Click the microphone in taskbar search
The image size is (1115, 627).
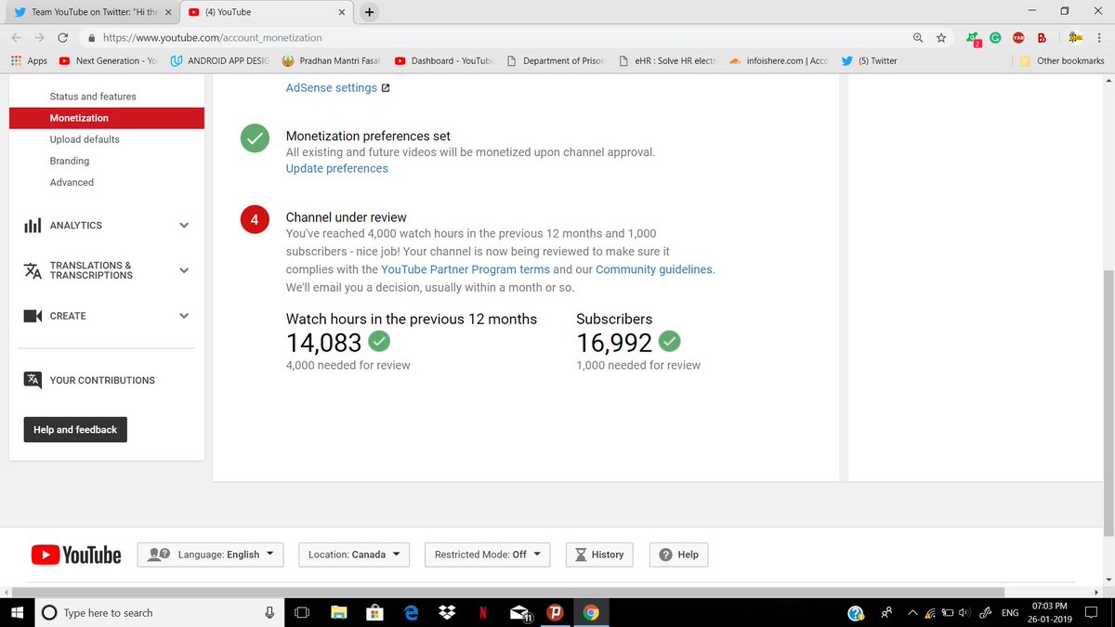(x=269, y=612)
